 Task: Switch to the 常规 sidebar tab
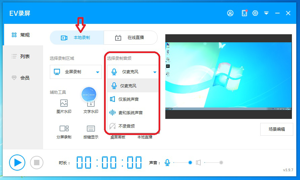click(x=23, y=35)
